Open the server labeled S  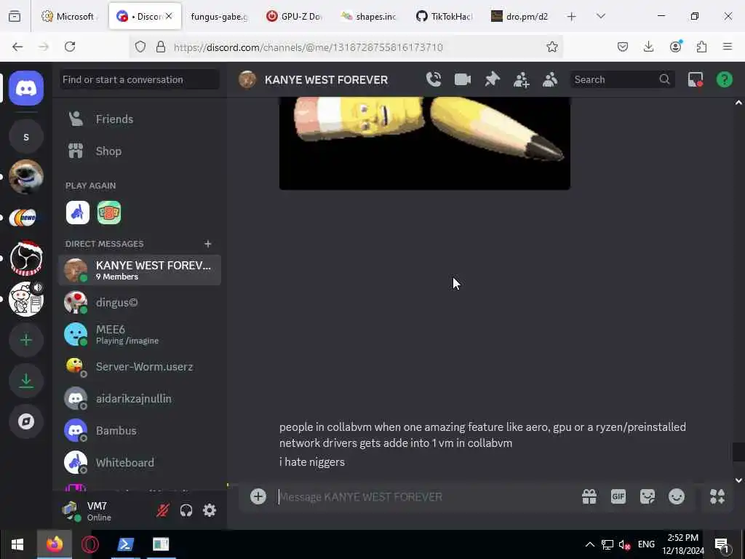[x=26, y=137]
